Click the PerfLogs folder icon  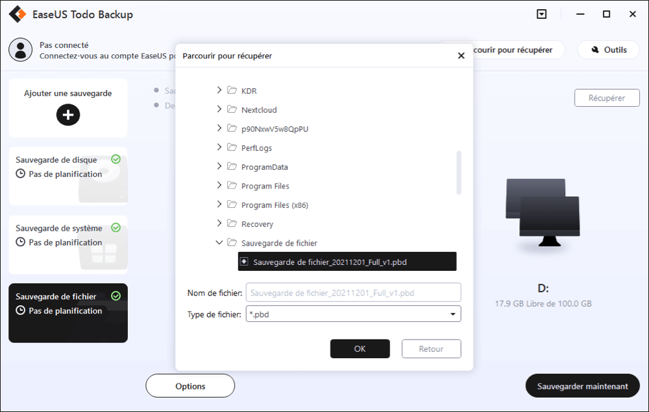click(232, 147)
